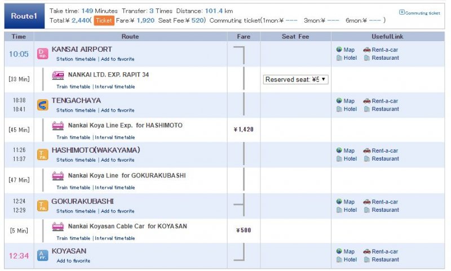The width and height of the screenshot is (451, 271).
Task: Click the transfer icon beside HASHIMOTO(WAKAYAMA)
Action: 43,154
